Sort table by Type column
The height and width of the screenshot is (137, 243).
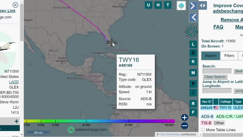(238, 102)
